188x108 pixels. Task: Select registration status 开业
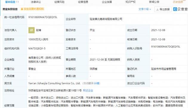[92, 30]
